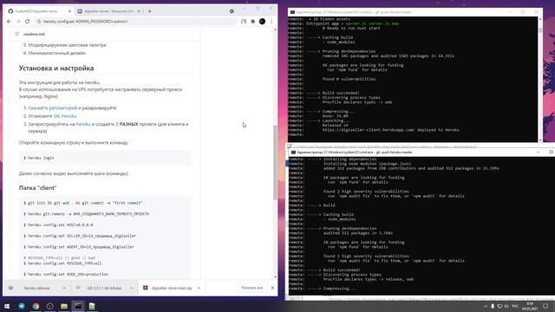Click 'Build succeeded!' line in lower terminal
Viewport: 555px width, 312px height.
tap(342, 270)
